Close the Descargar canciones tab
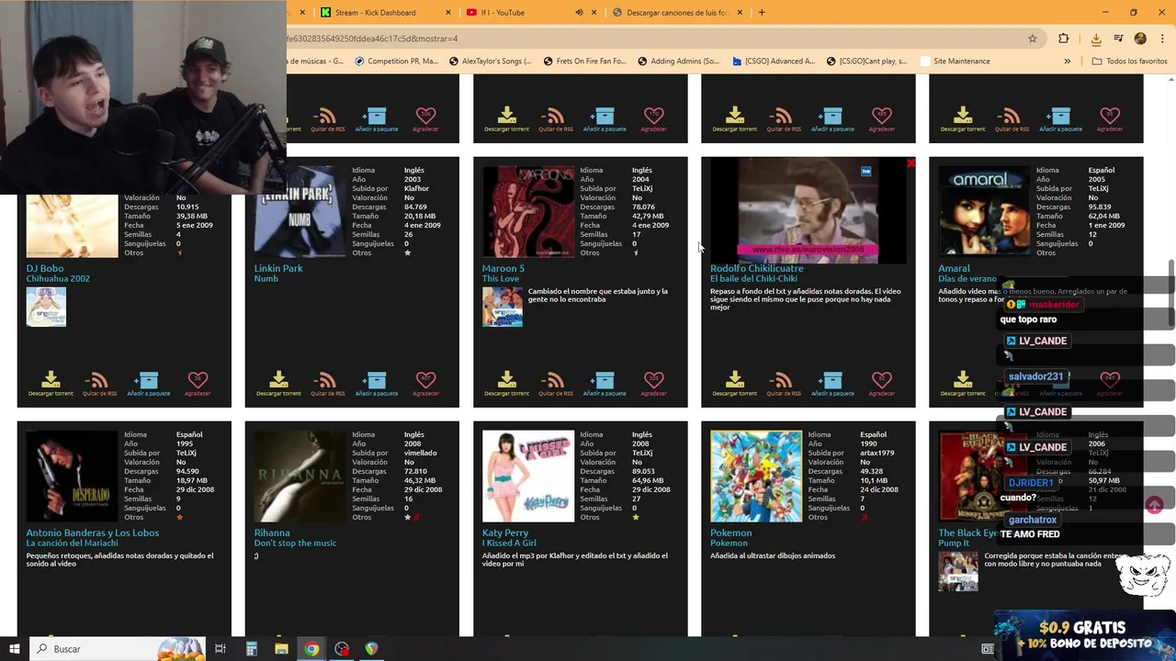This screenshot has width=1176, height=661. tap(741, 13)
